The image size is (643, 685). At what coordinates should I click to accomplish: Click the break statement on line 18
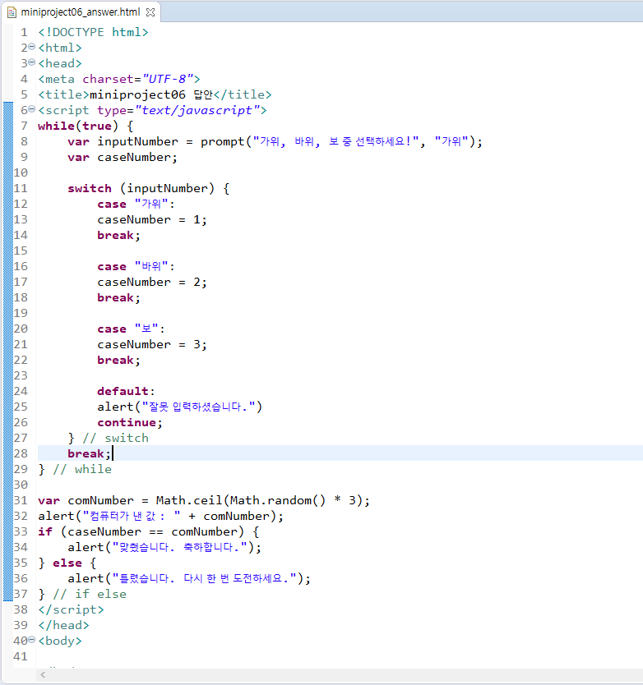[x=118, y=298]
